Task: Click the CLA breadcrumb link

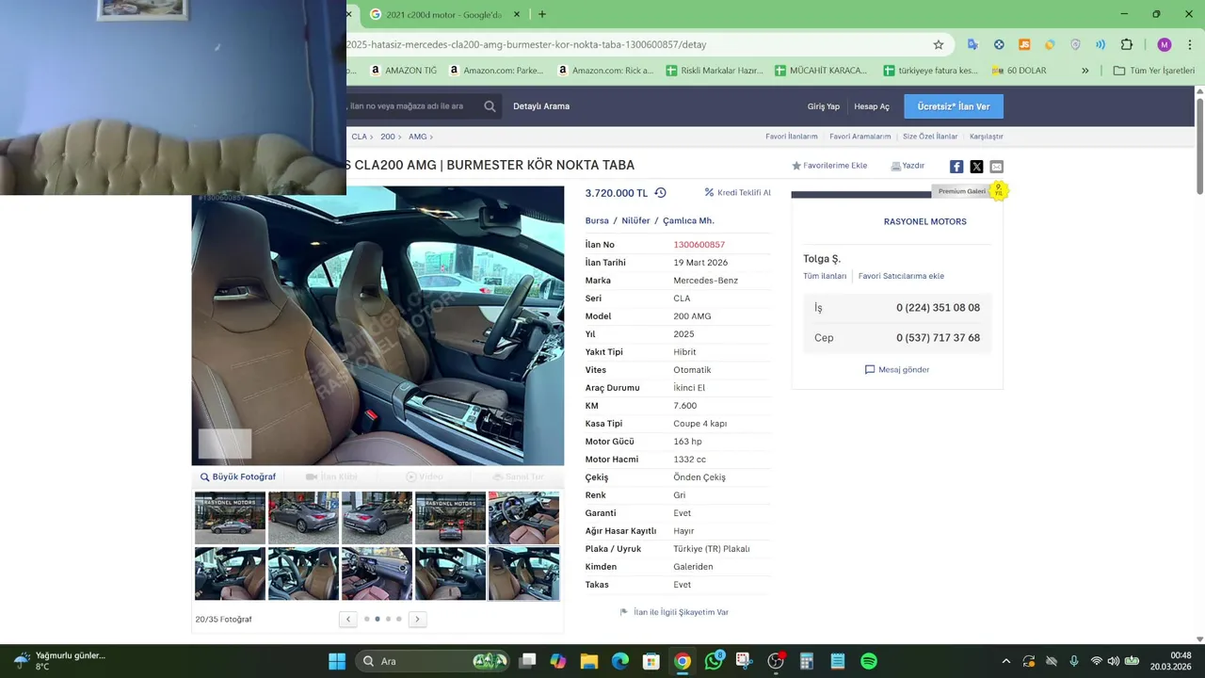Action: [x=359, y=137]
